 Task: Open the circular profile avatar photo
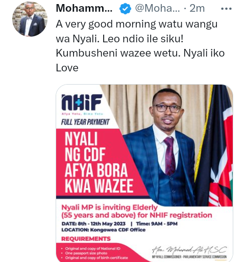pos(30,19)
